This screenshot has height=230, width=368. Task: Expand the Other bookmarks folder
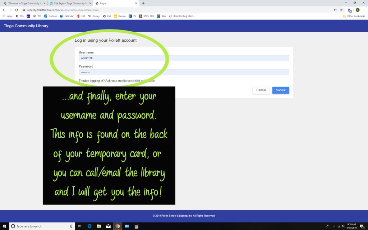[354, 16]
